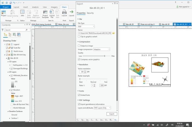Open the notification center icon on taskbar

coord(188,125)
